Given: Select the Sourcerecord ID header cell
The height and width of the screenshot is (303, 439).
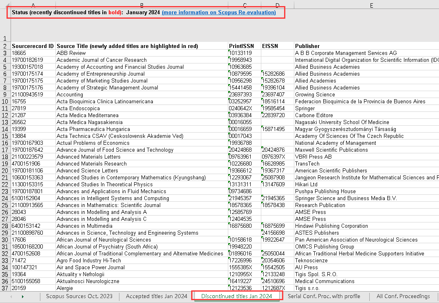Looking at the screenshot, I should [x=33, y=46].
